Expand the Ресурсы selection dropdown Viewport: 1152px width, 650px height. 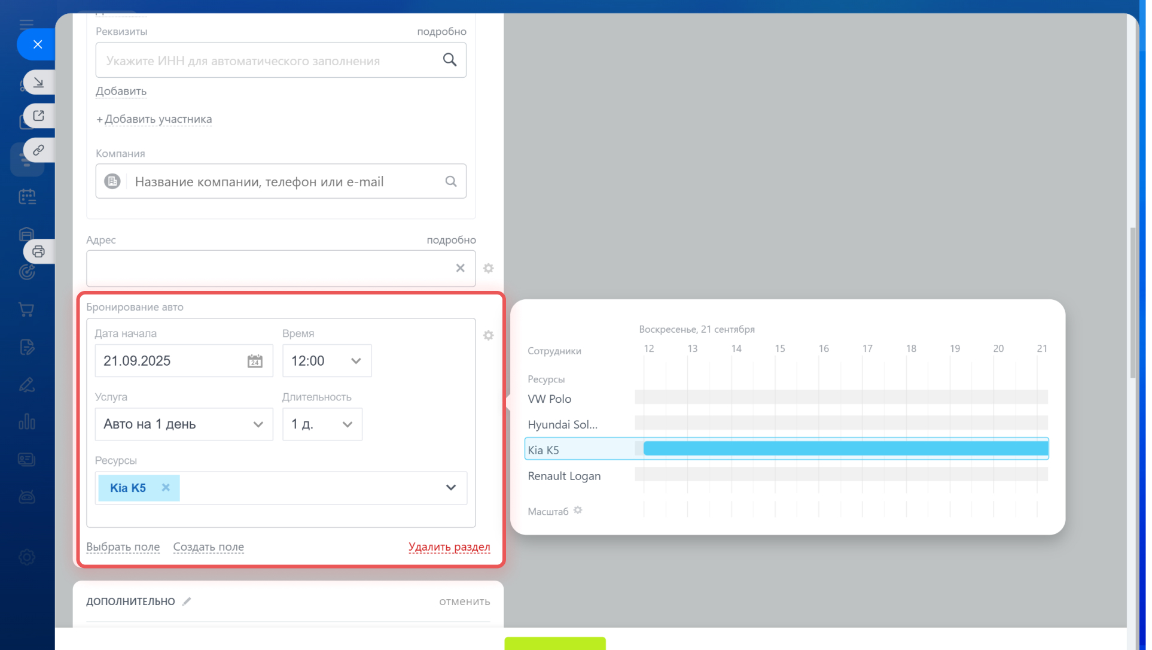tap(451, 488)
